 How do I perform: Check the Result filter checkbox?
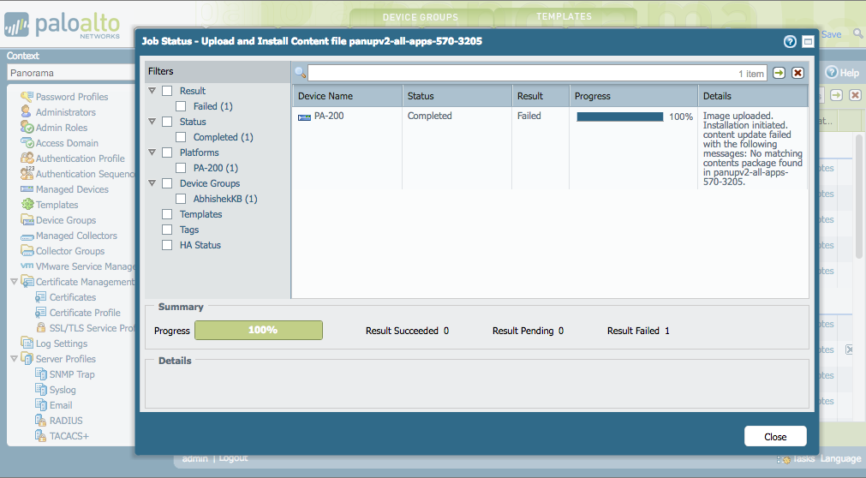tap(167, 91)
